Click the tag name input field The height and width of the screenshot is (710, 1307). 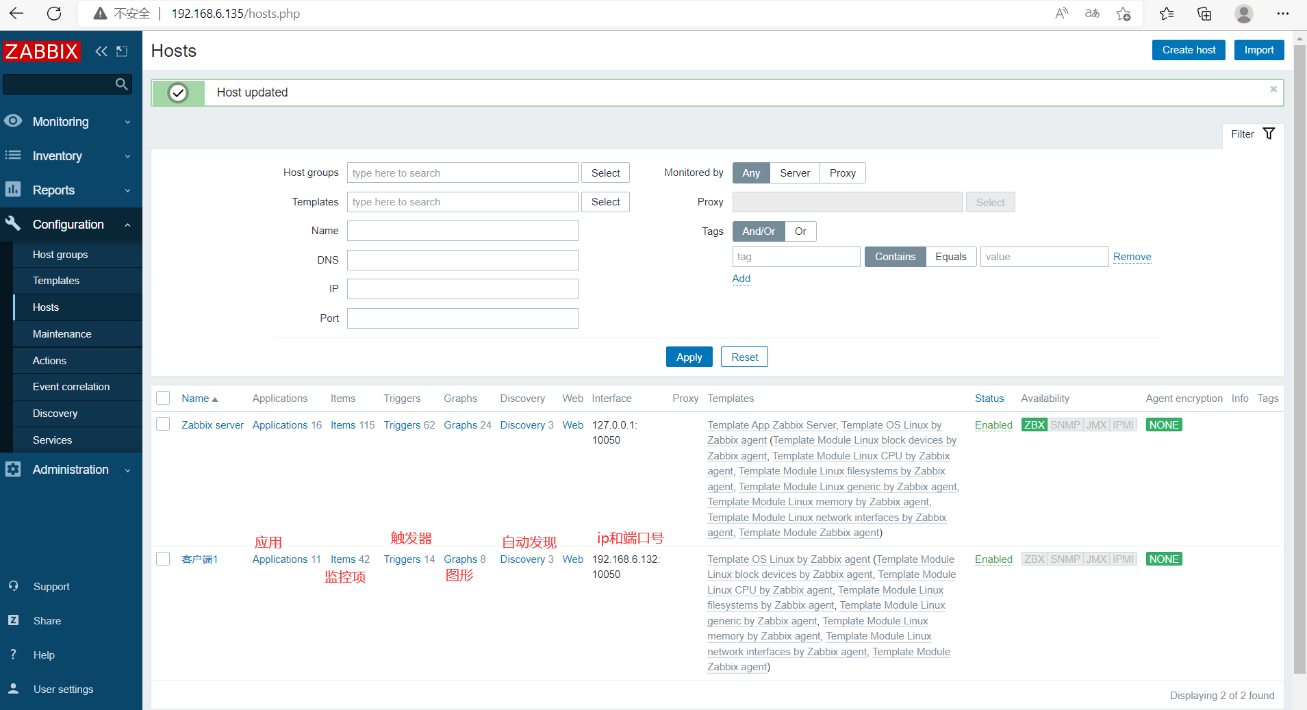click(796, 257)
